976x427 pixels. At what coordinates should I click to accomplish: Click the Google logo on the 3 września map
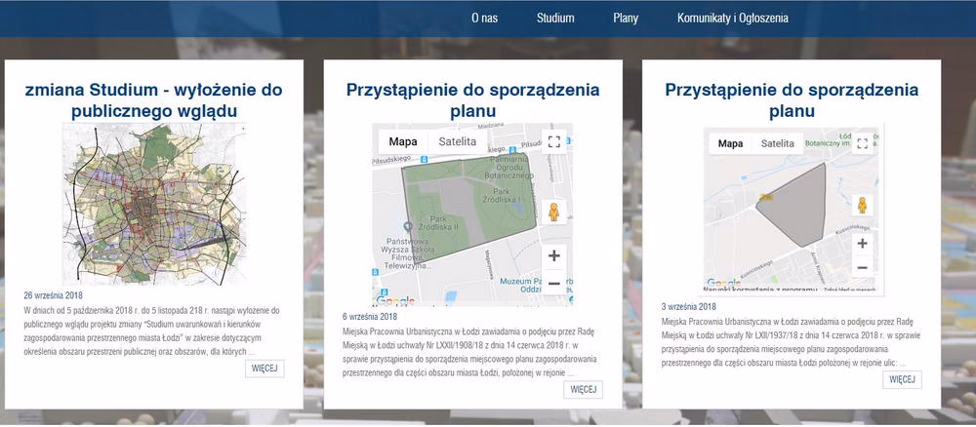click(723, 284)
